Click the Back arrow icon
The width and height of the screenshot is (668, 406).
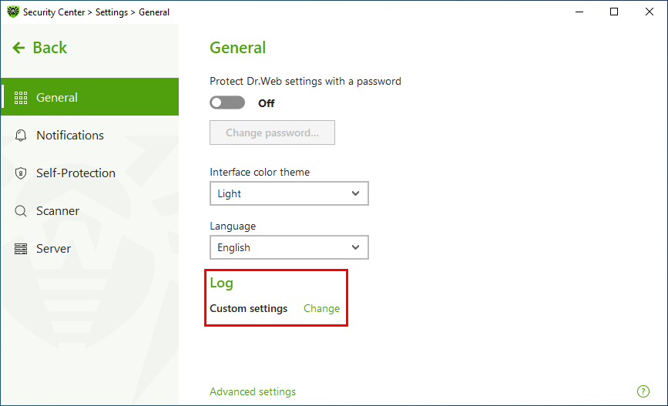pyautogui.click(x=18, y=48)
